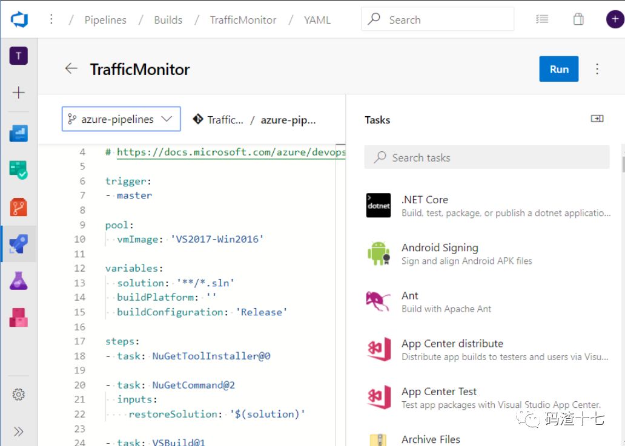Screen dimensions: 625x446
Task: Open the Azure DevOps home logo
Action: [19, 19]
